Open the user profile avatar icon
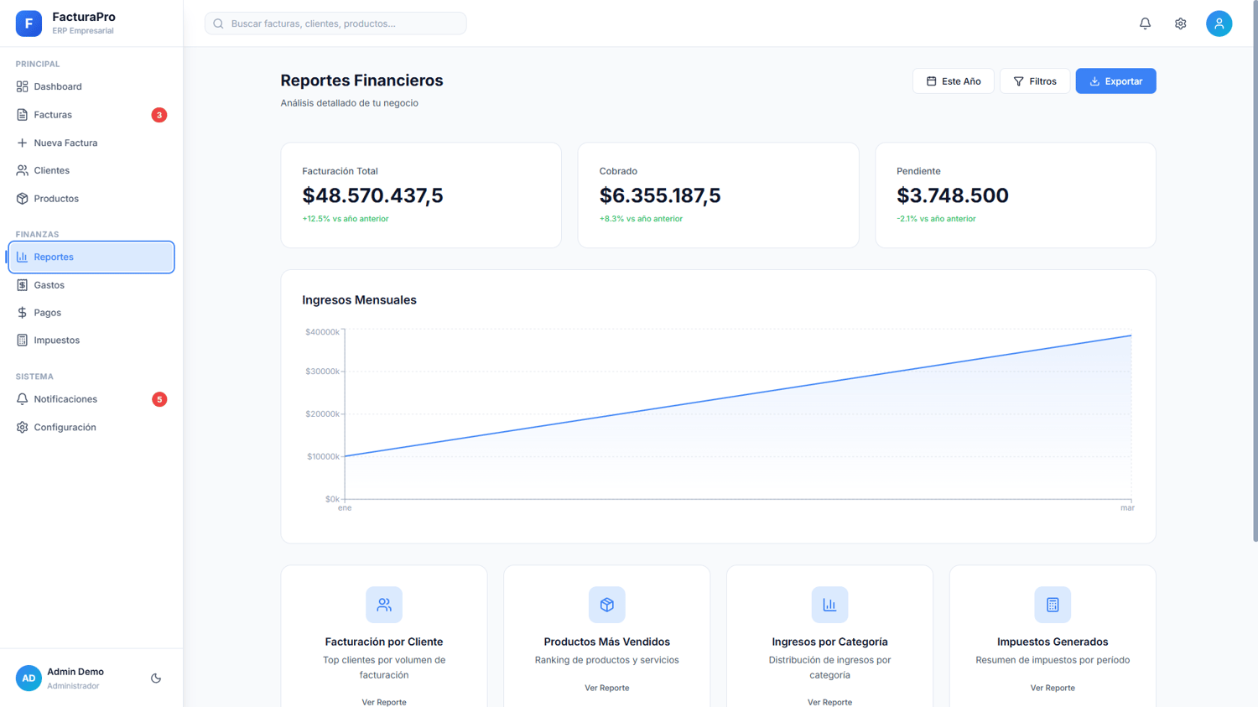The image size is (1258, 707). (x=1219, y=23)
